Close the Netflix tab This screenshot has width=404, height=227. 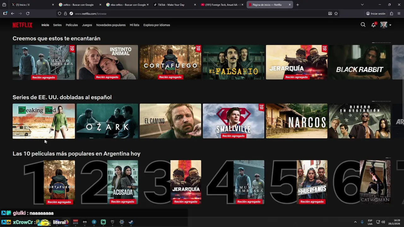pyautogui.click(x=289, y=5)
